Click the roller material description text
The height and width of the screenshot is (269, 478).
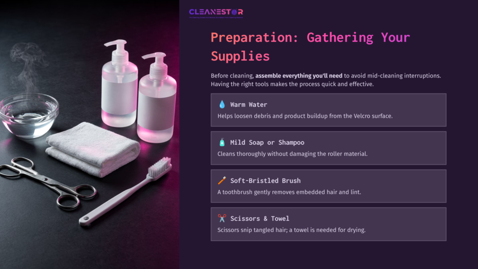[x=292, y=154]
